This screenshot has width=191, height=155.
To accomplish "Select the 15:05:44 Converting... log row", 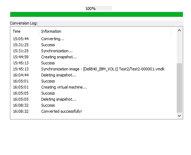I will [x=94, y=39].
